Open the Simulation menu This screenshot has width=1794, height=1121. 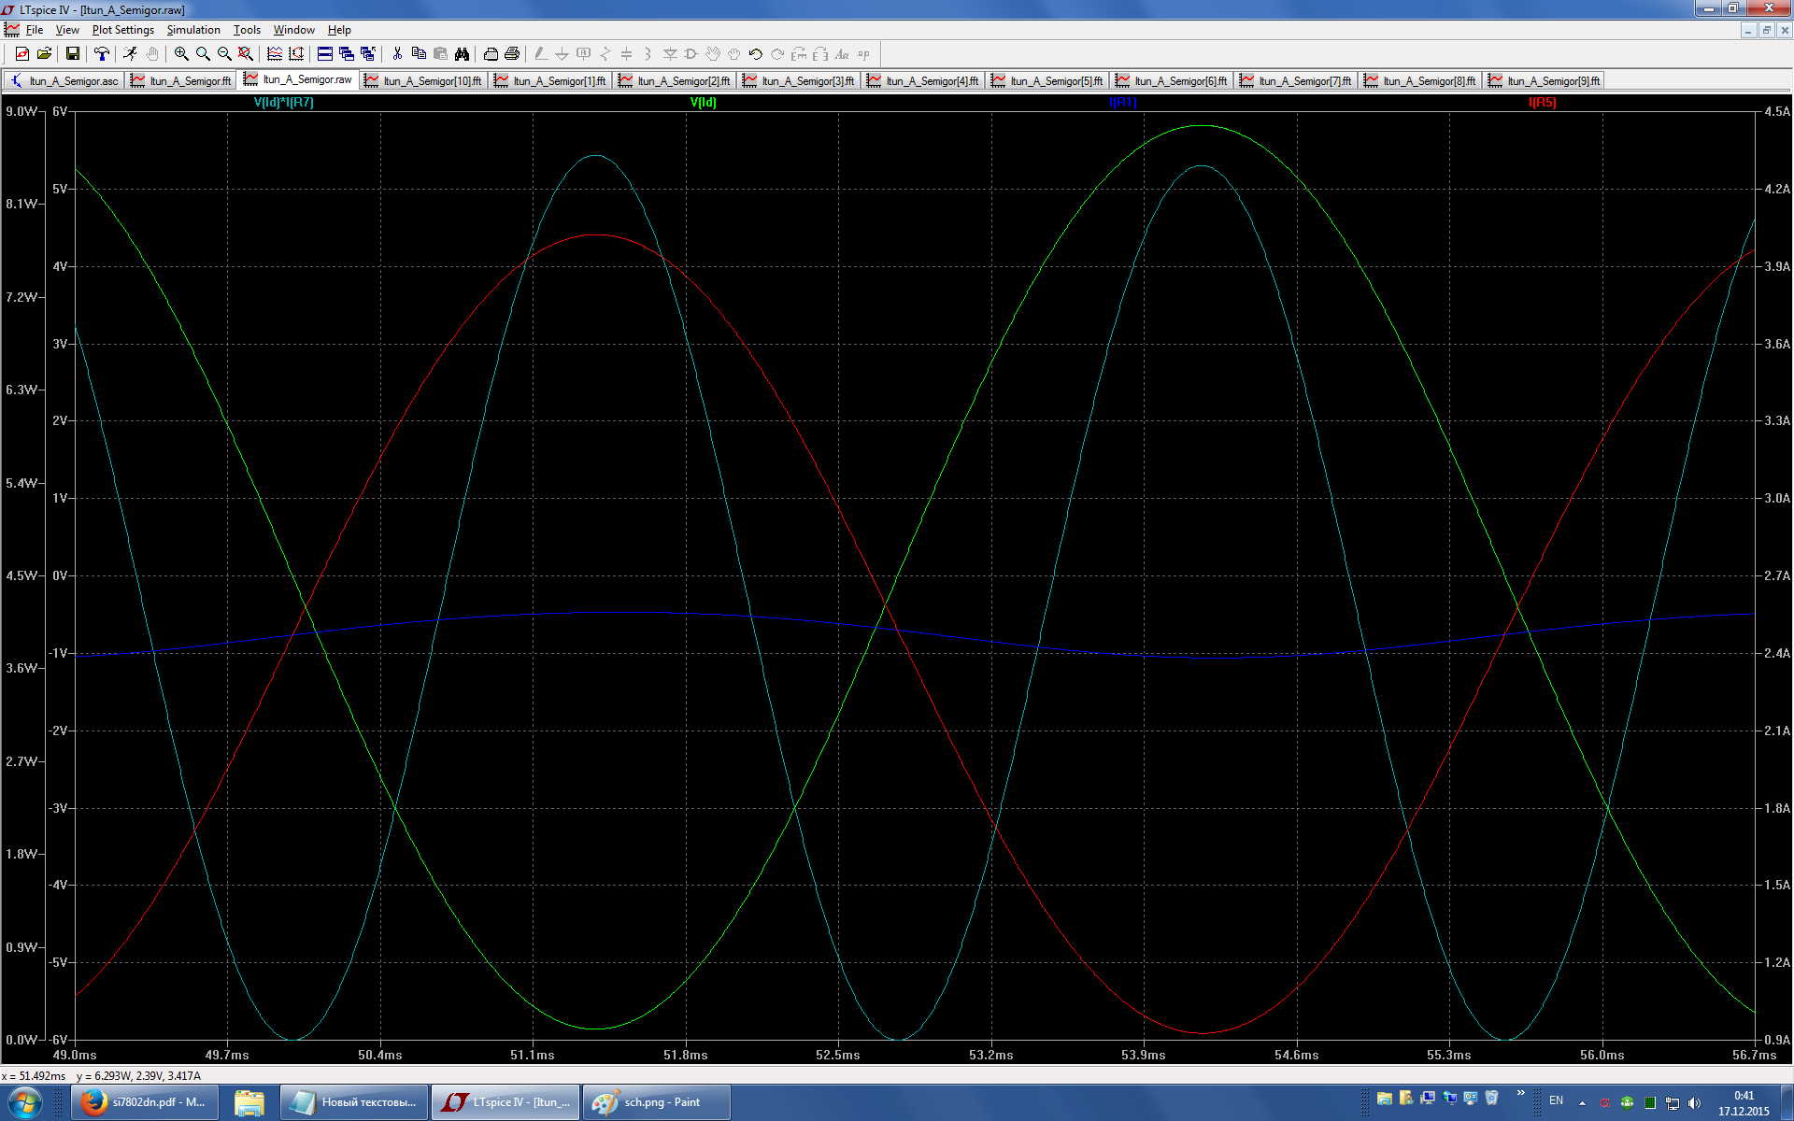point(193,30)
